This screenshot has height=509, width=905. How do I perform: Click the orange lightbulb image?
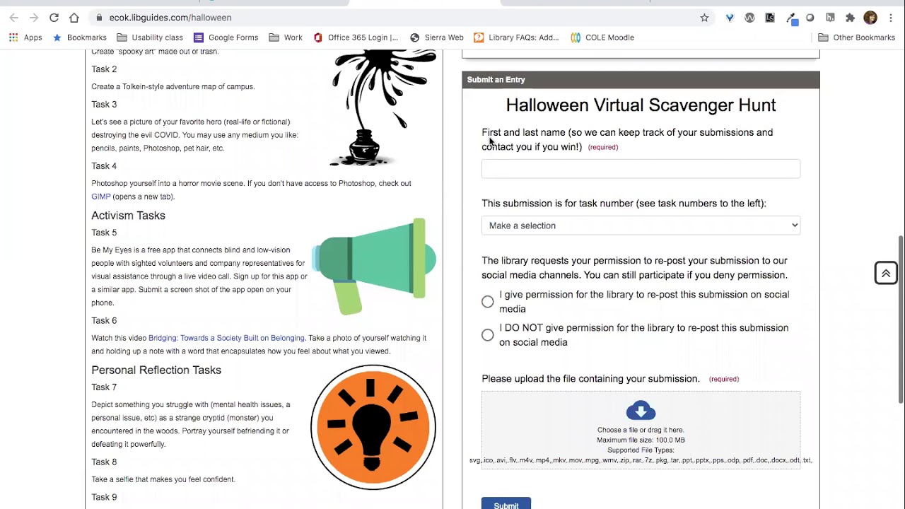(373, 427)
